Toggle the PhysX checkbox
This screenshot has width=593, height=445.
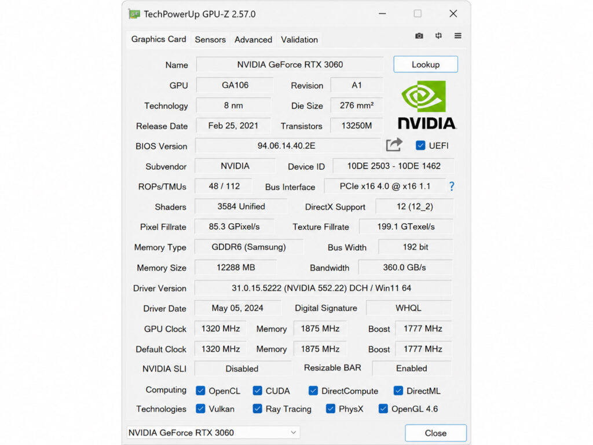coord(331,408)
